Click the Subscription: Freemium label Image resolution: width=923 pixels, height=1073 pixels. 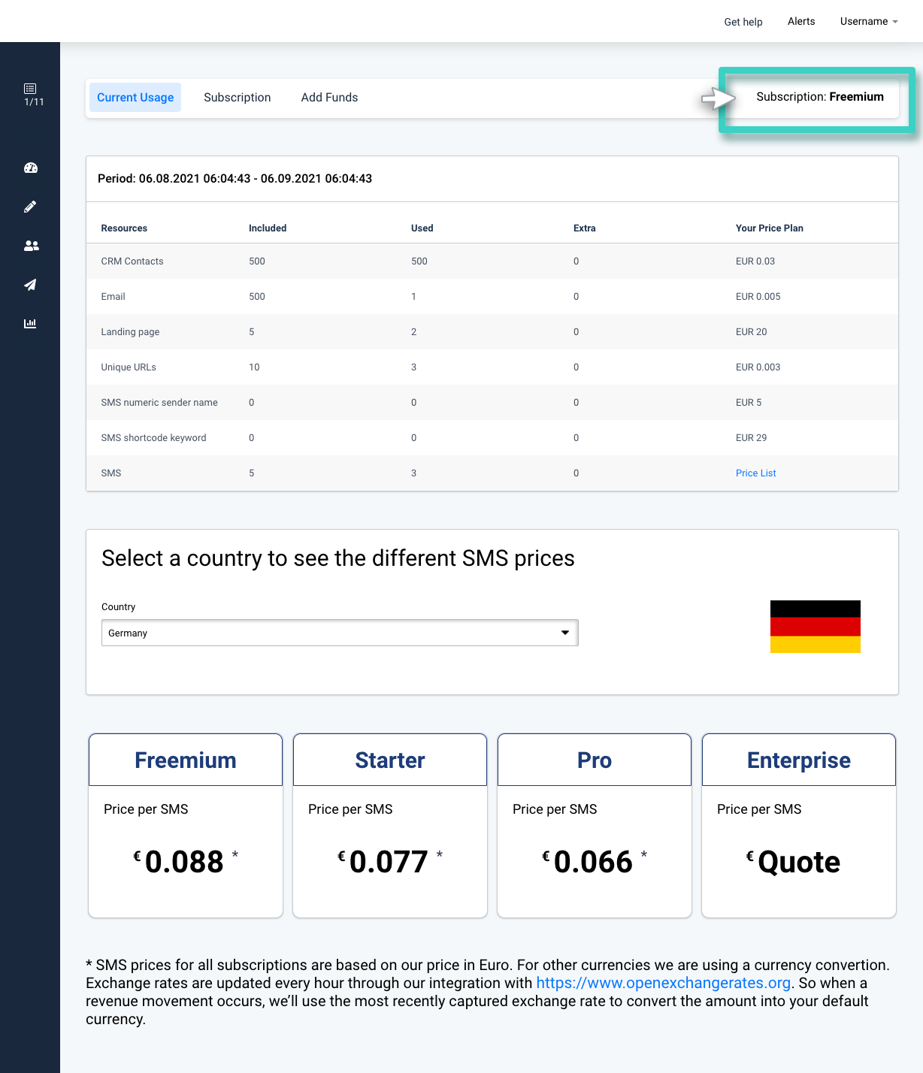coord(820,97)
